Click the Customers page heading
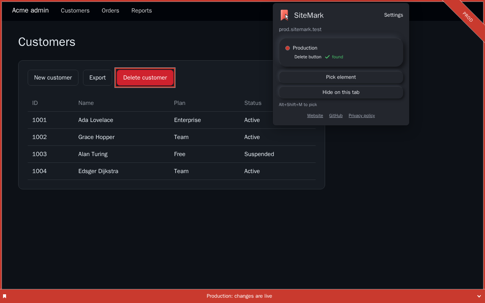The image size is (485, 303). [x=47, y=42]
